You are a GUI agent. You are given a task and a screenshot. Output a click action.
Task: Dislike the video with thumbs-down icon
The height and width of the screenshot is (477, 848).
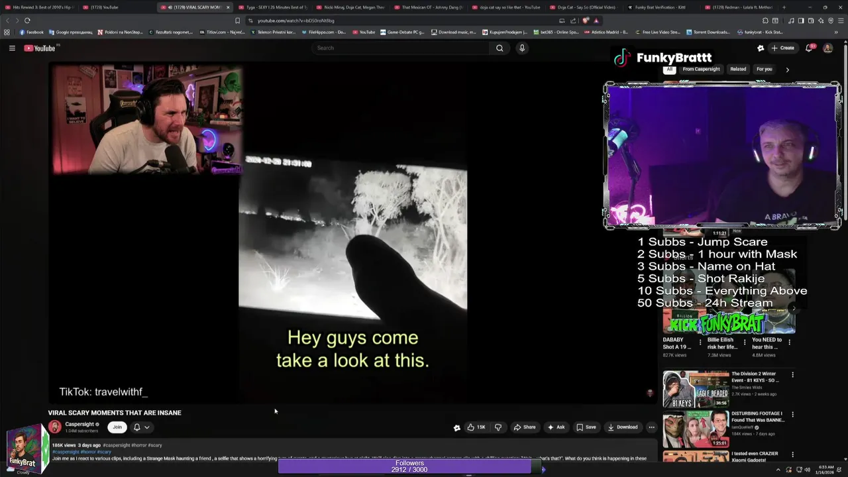point(498,427)
